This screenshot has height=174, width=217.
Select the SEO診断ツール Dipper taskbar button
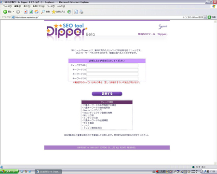48,172
